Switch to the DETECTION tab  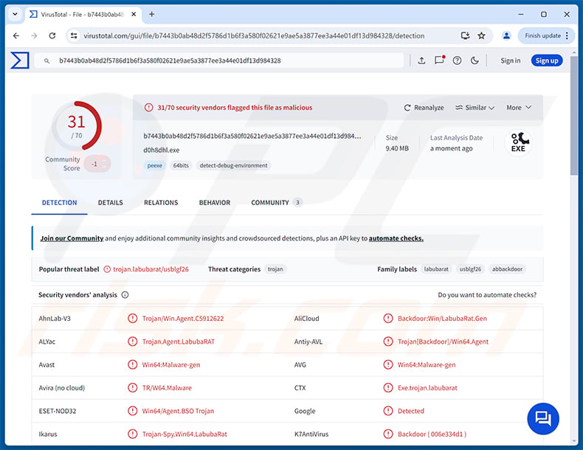coord(60,203)
